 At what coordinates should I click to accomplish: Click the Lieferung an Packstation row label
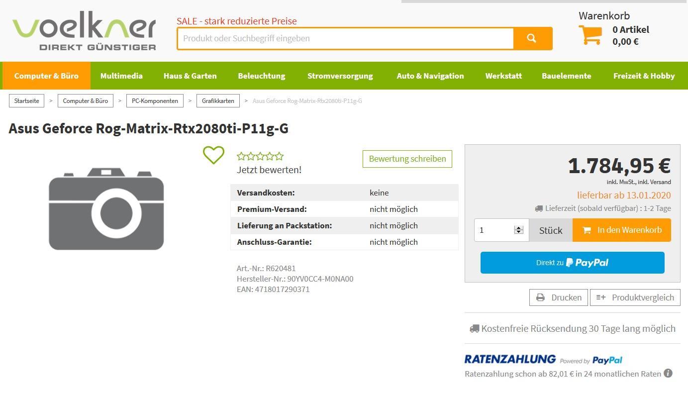pyautogui.click(x=285, y=225)
